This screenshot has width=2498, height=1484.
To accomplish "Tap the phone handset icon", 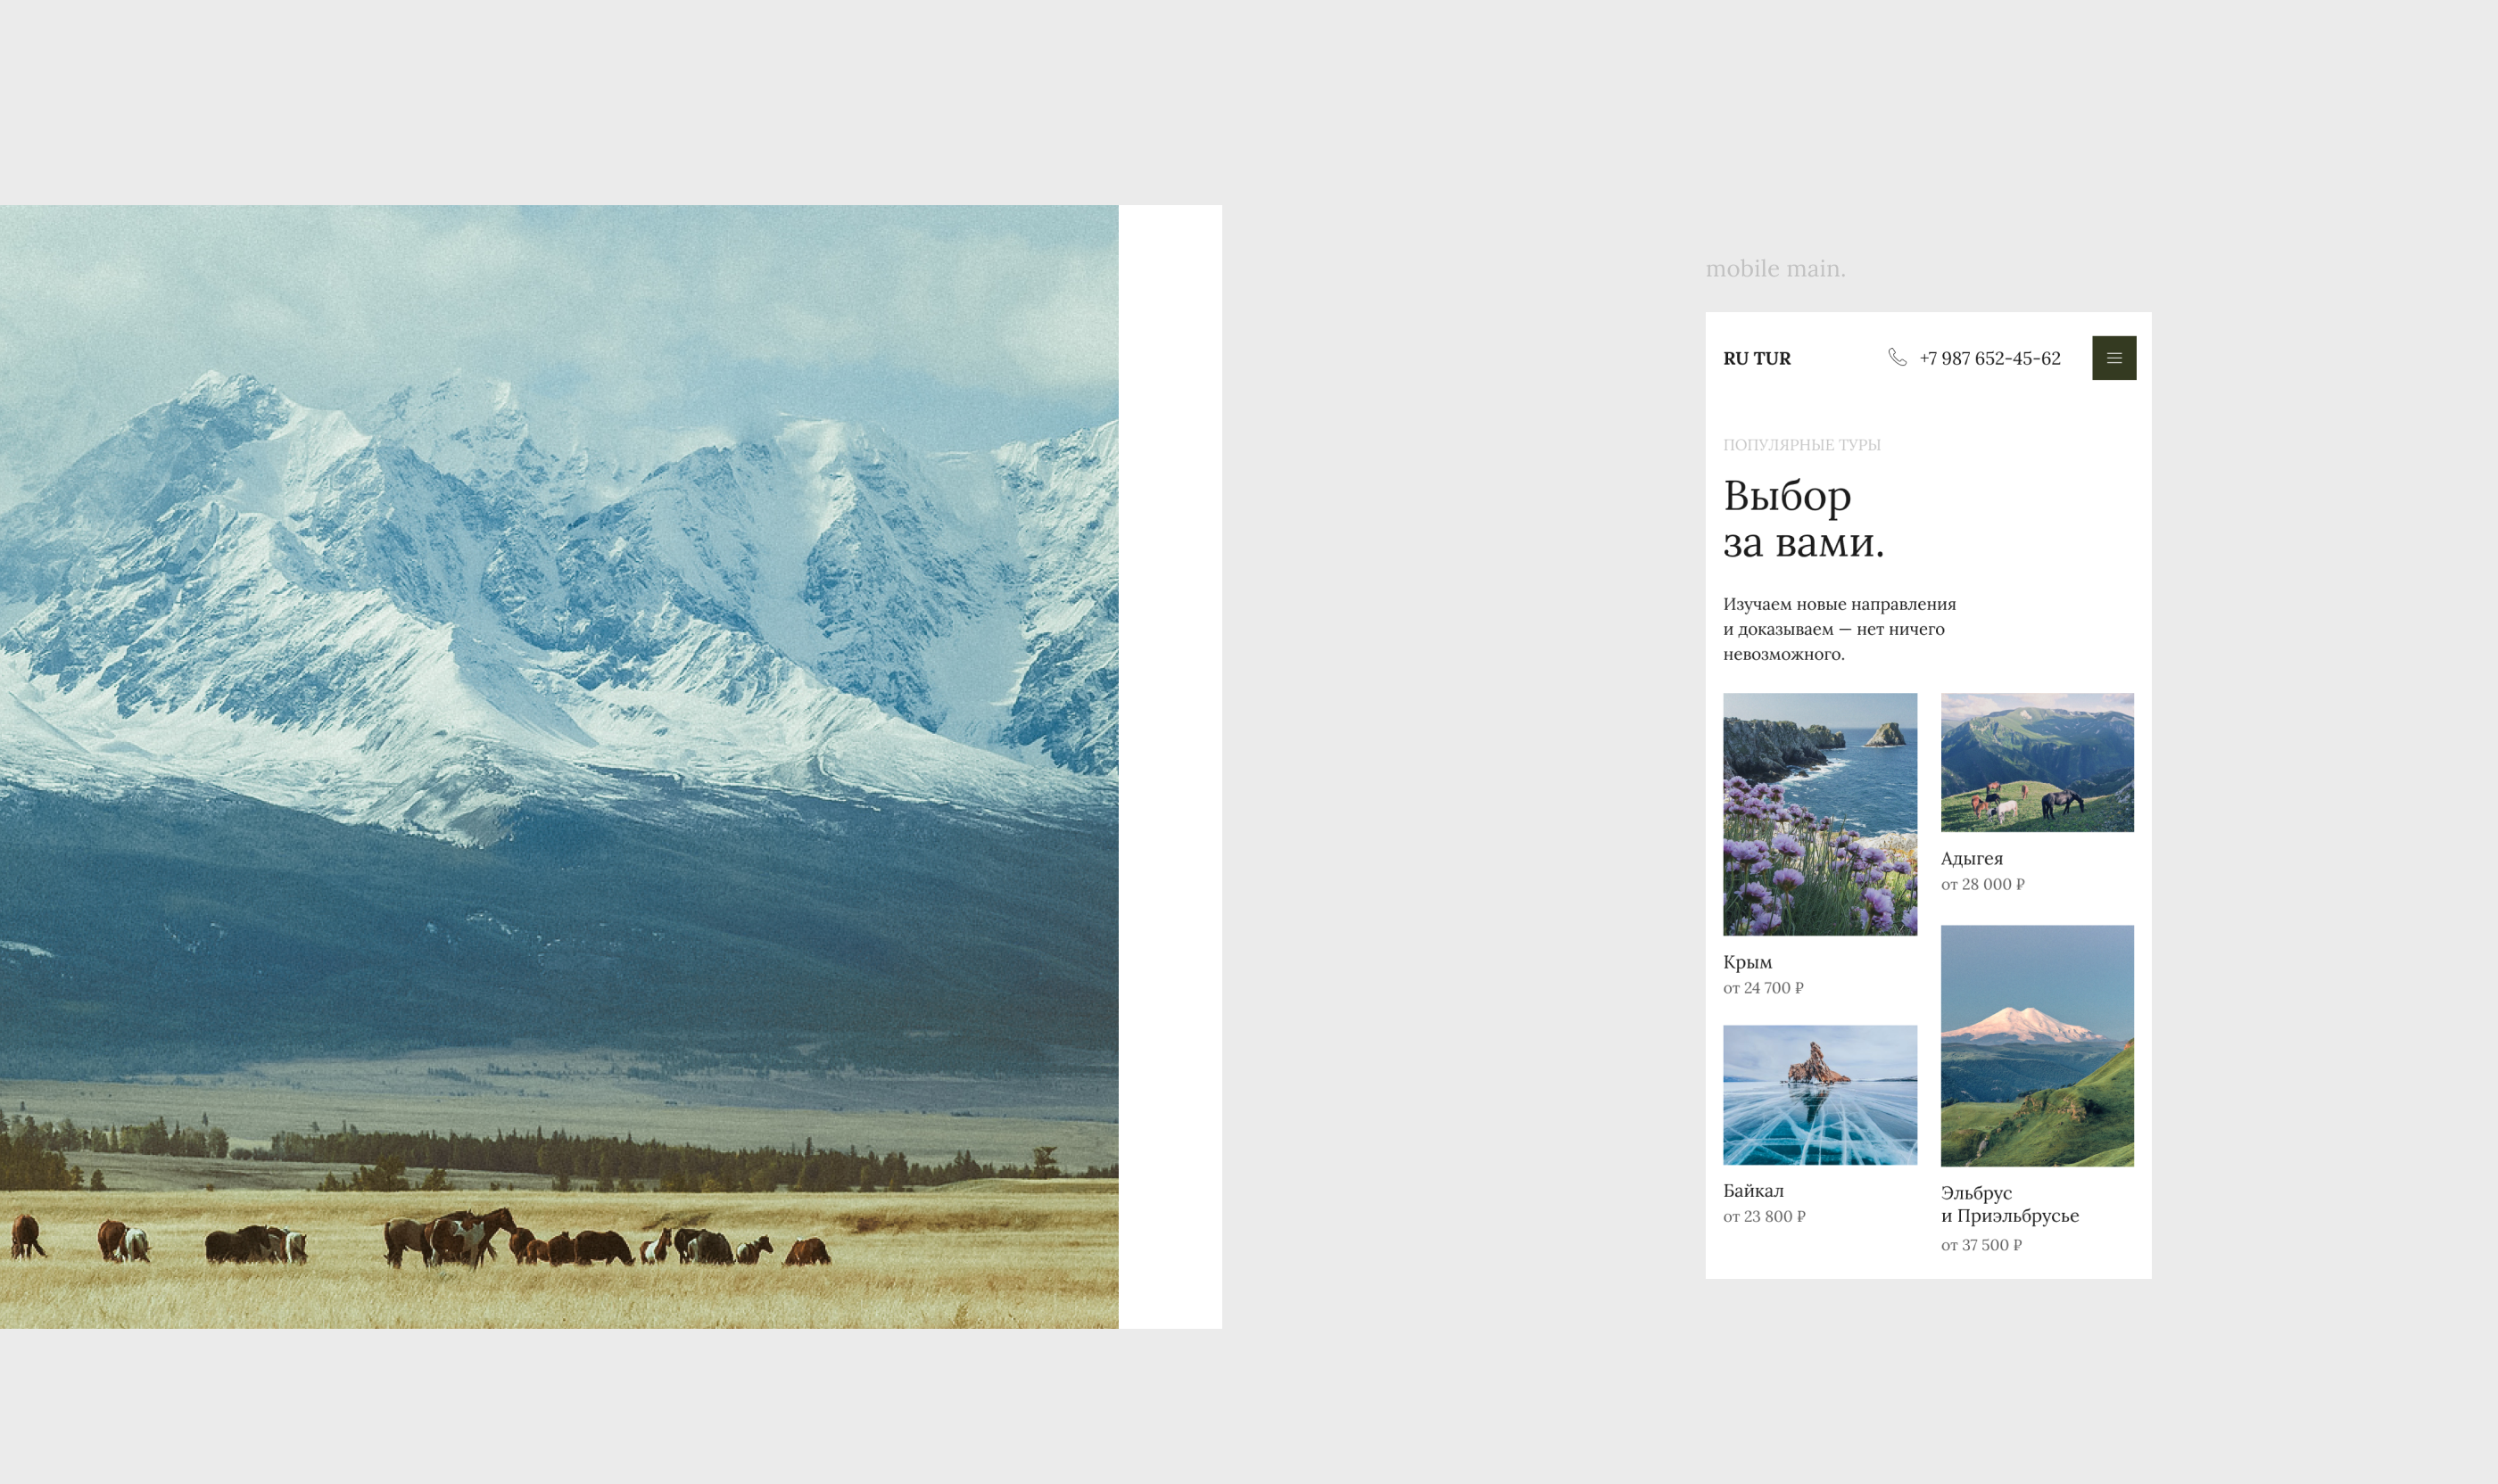I will (1897, 357).
